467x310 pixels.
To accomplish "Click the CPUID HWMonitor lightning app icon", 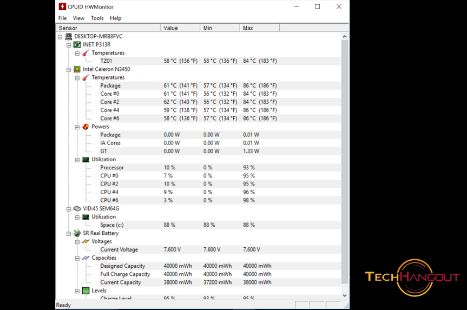I will 62,6.
